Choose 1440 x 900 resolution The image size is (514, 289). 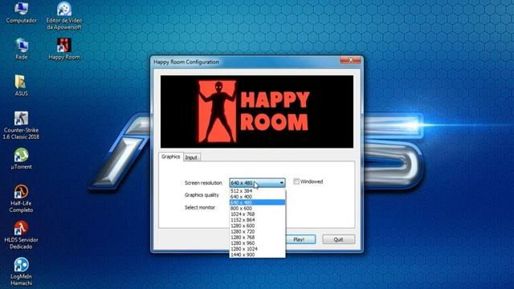[x=257, y=254]
